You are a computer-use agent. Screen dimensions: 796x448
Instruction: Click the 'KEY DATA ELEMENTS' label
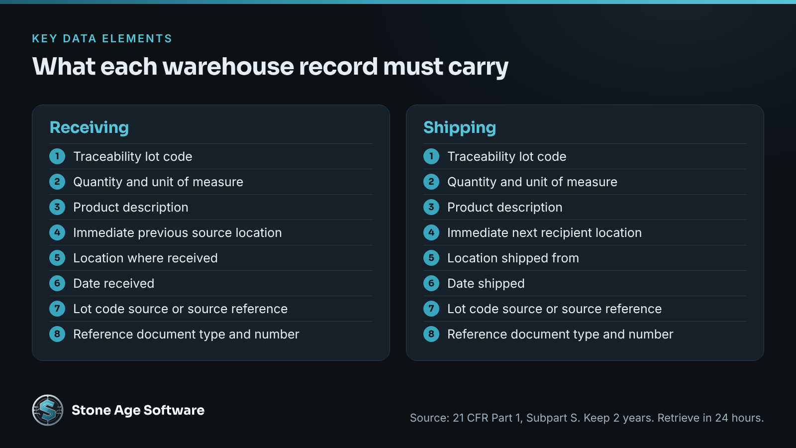pos(102,39)
